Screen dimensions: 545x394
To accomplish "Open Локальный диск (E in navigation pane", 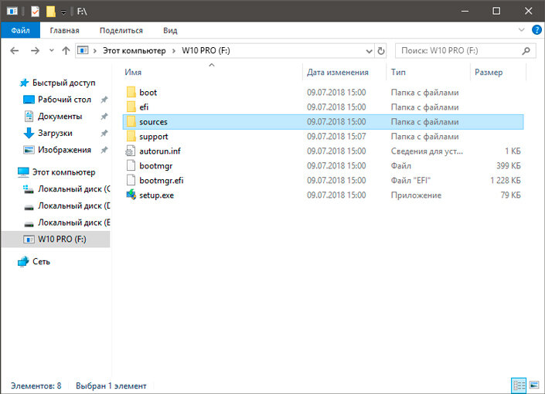I will pyautogui.click(x=73, y=222).
